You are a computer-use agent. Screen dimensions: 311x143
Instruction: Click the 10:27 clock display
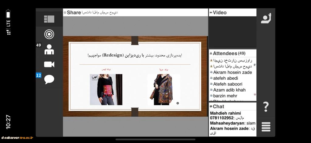8,122
